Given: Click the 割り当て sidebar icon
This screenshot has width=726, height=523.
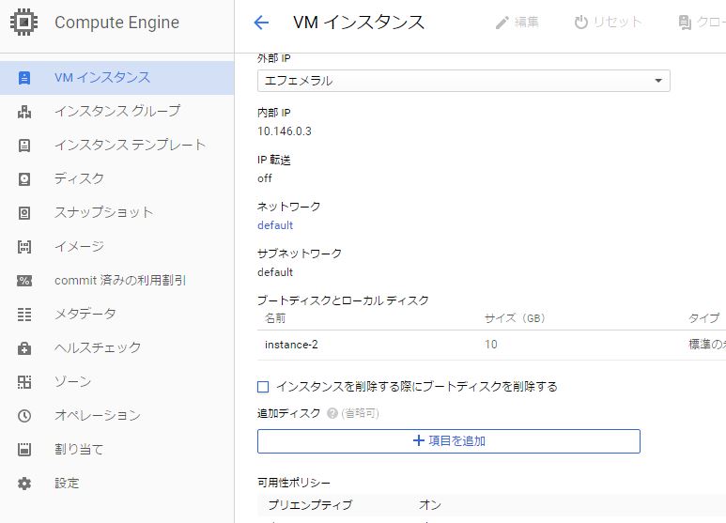Looking at the screenshot, I should [x=24, y=450].
